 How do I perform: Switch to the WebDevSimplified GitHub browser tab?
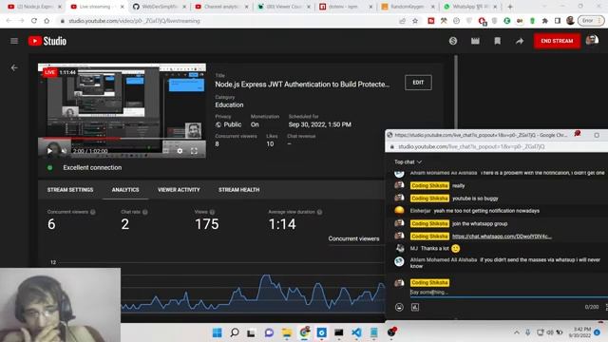pyautogui.click(x=159, y=7)
